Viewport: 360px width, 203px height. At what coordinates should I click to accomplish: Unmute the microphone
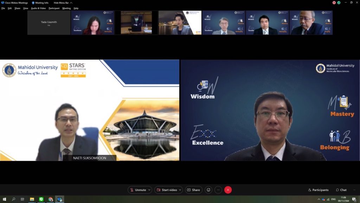[137, 190]
